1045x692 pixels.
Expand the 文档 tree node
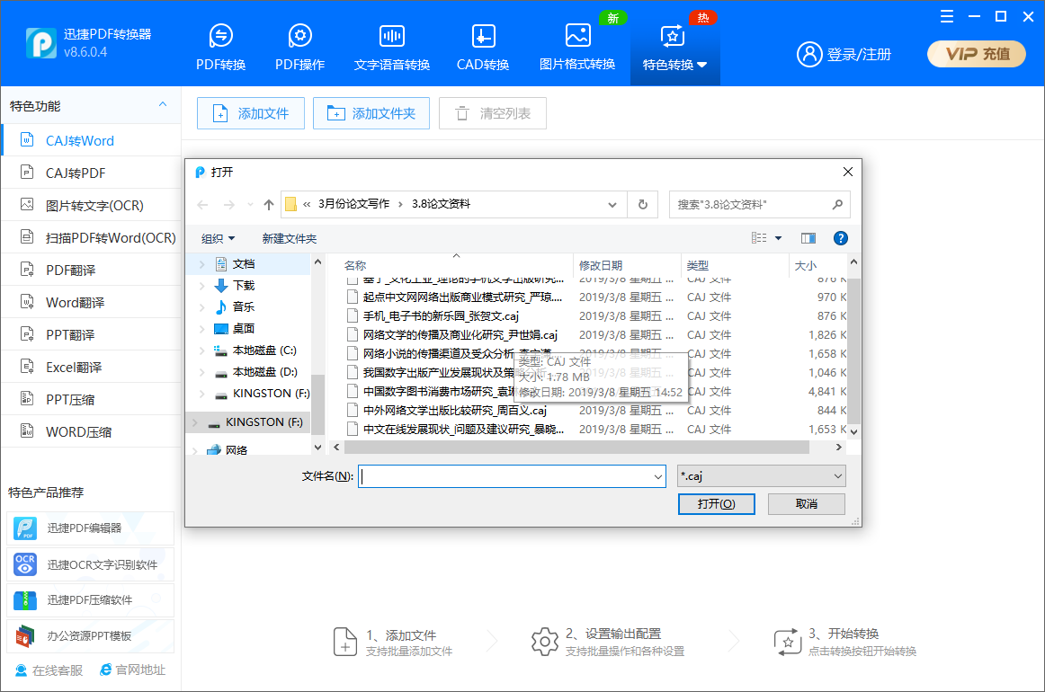202,264
